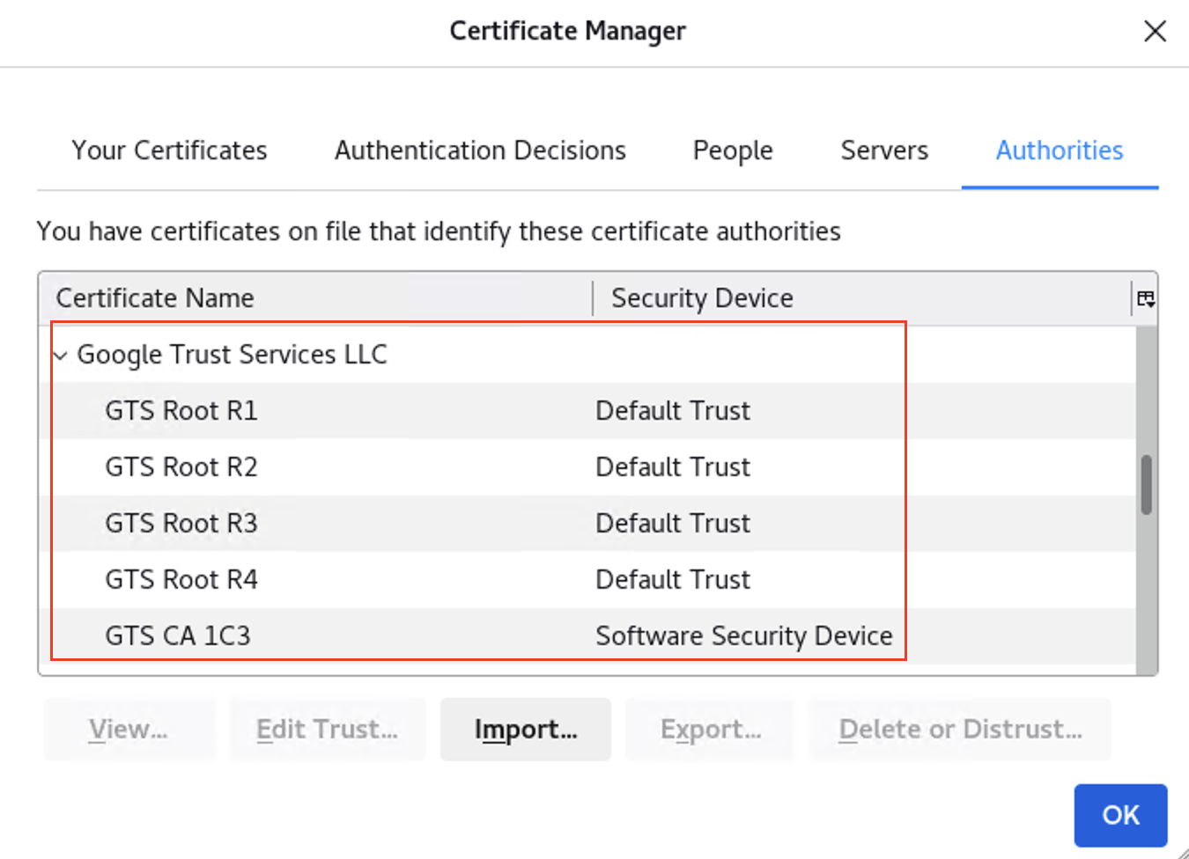Viewport: 1189px width, 859px height.
Task: Open the Authentication Decisions tab
Action: (480, 151)
